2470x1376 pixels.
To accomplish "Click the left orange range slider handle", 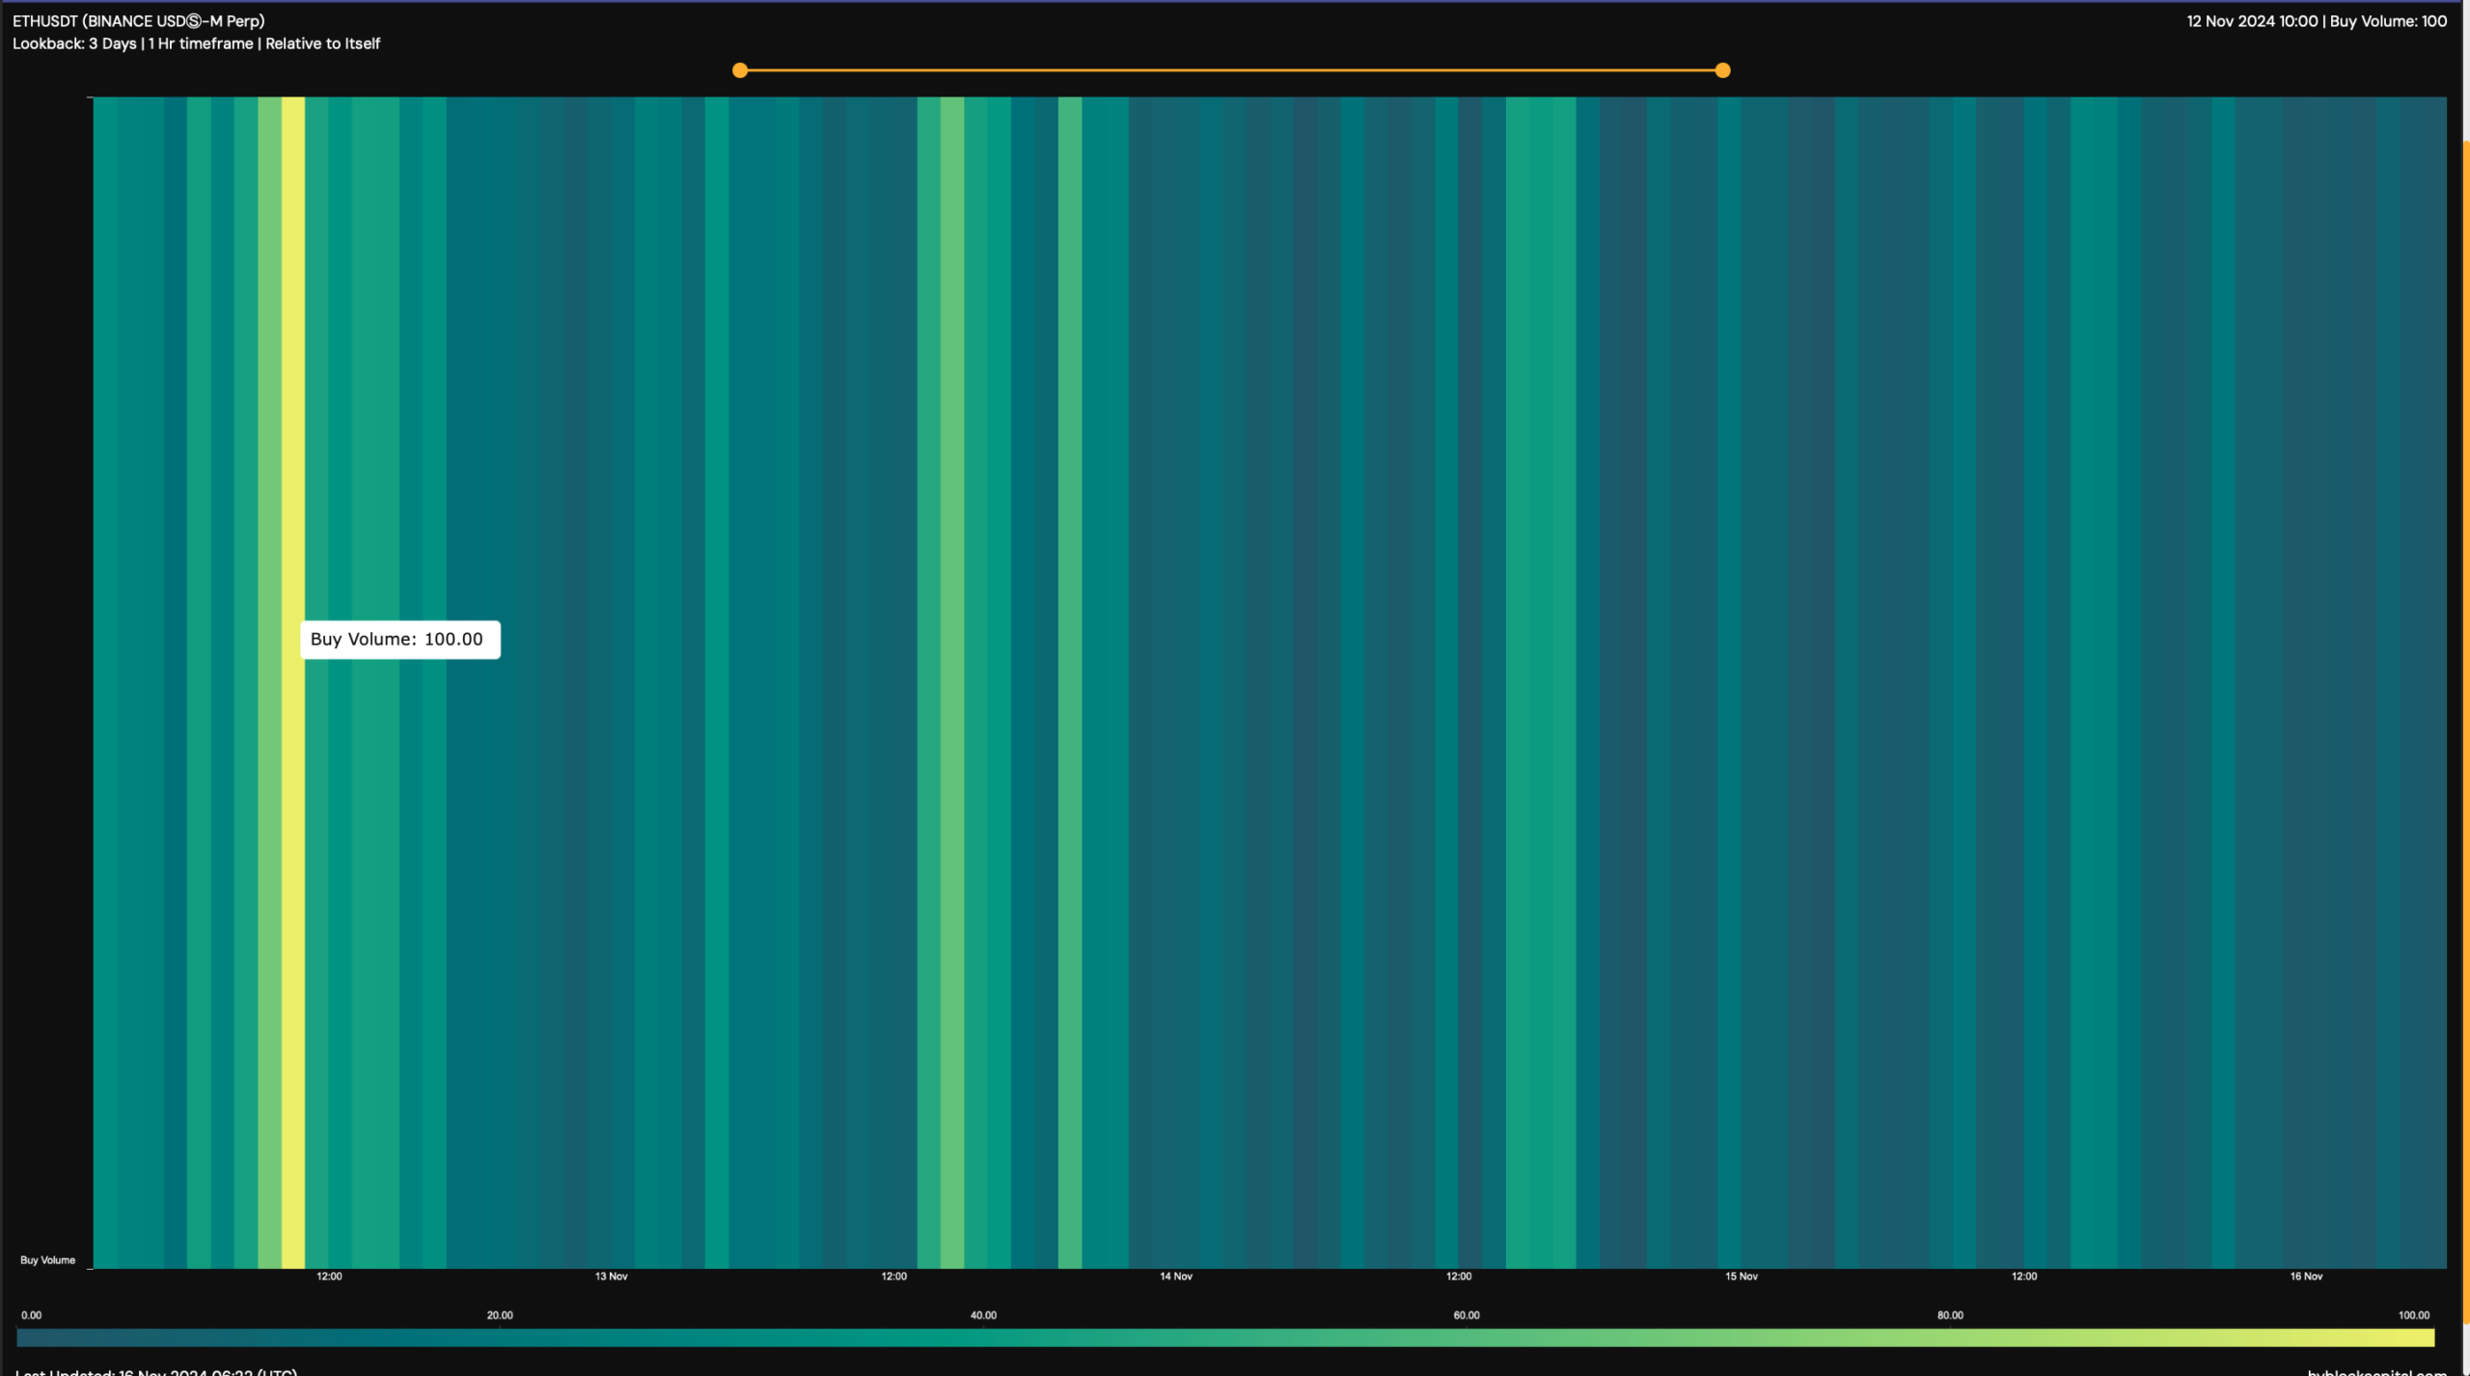I will [740, 70].
